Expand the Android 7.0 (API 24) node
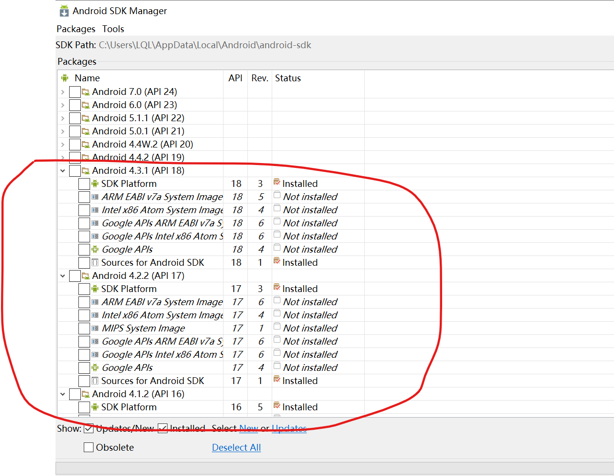 pos(63,92)
